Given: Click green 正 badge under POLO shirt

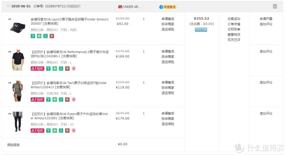Looking at the screenshot, I should coord(61,68).
